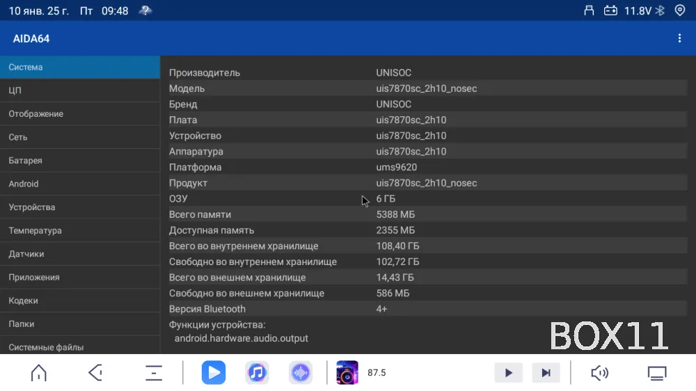696x391 pixels.
Task: Tap the Bluetooth status icon
Action: pos(660,10)
